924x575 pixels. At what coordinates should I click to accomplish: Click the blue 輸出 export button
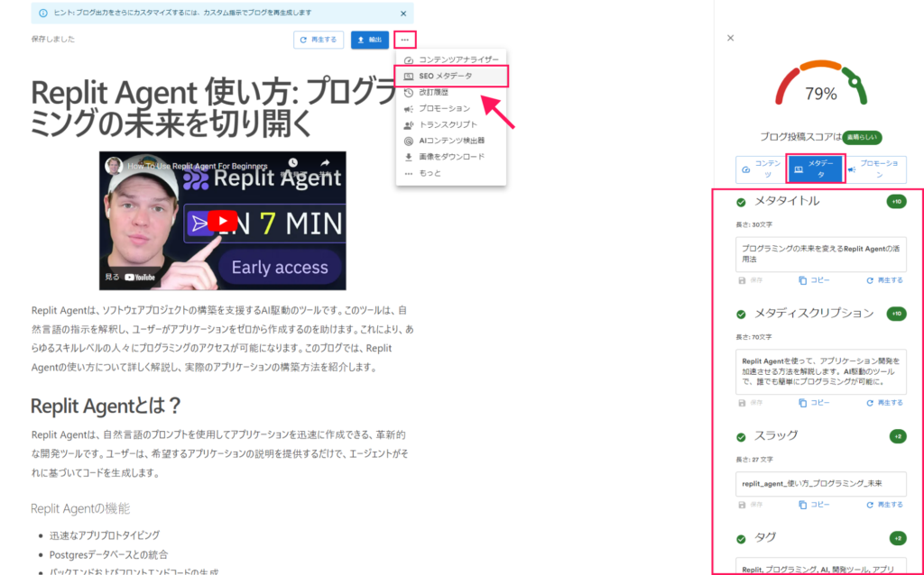pyautogui.click(x=369, y=40)
